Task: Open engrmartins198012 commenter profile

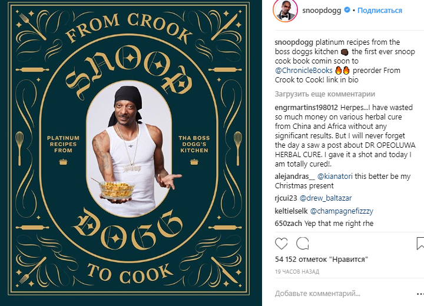Action: pos(306,108)
